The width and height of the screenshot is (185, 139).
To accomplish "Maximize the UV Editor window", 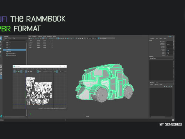I will tap(60, 66).
